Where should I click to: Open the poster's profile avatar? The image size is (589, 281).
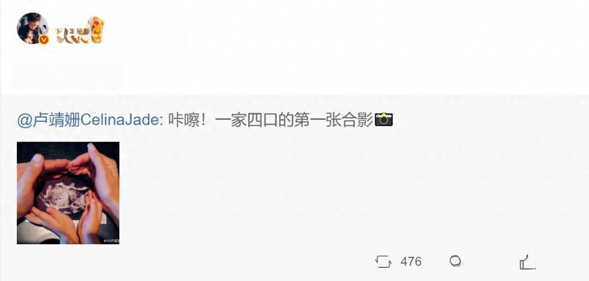(x=33, y=28)
